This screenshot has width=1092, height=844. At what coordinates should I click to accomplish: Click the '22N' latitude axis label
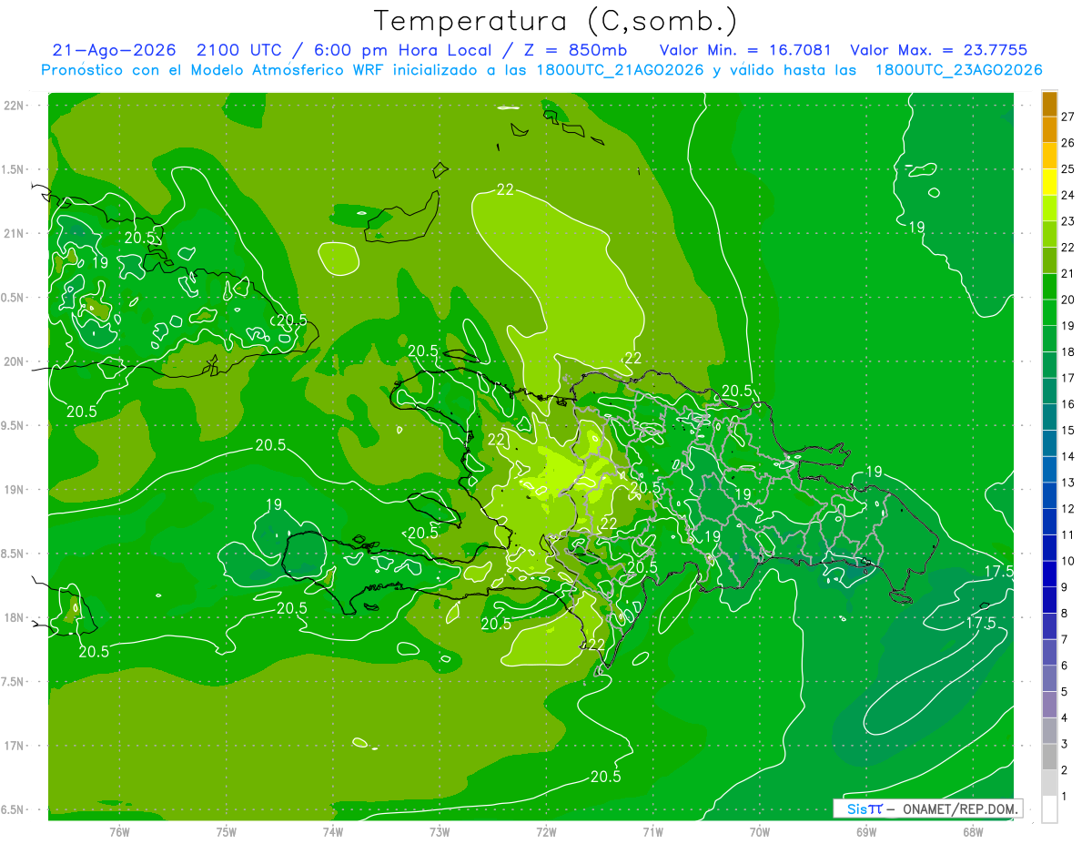[15, 105]
